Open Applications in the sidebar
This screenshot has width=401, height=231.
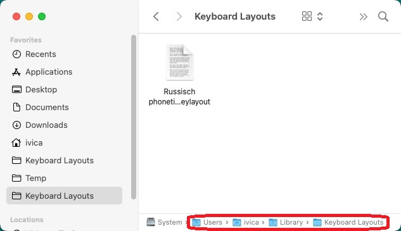(x=64, y=72)
